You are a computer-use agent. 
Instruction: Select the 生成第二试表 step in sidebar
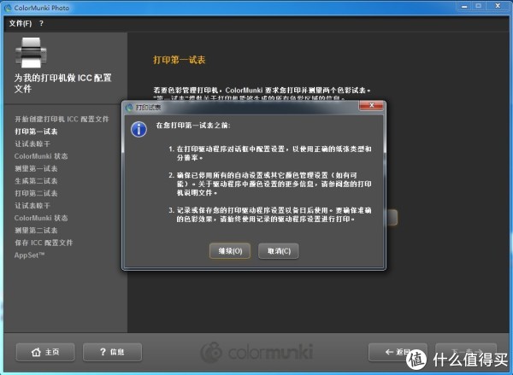[36, 181]
